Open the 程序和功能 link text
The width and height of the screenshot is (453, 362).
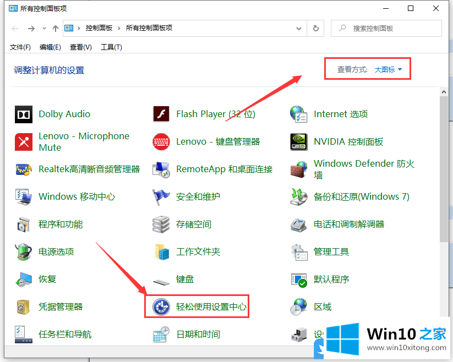[x=61, y=224]
